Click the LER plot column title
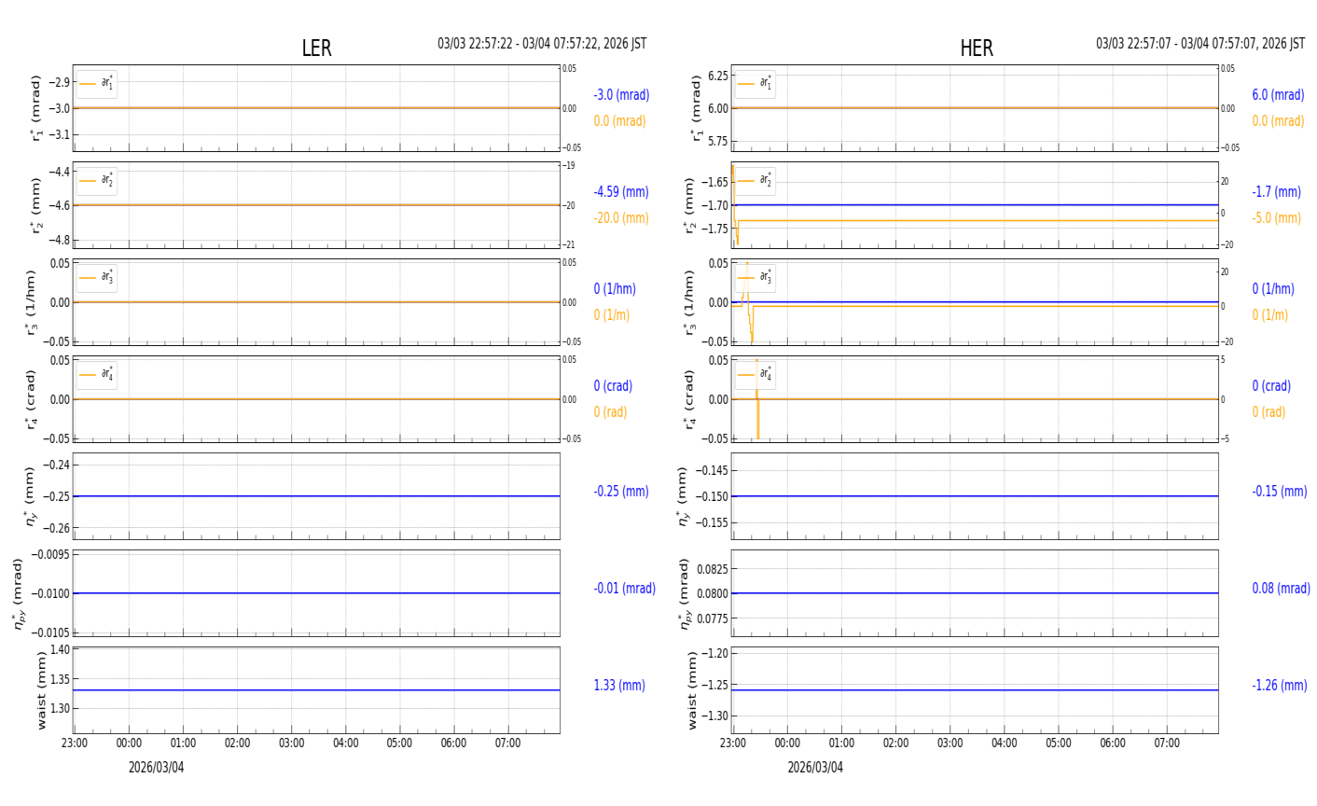Screen dimensions: 1317x806 [316, 49]
